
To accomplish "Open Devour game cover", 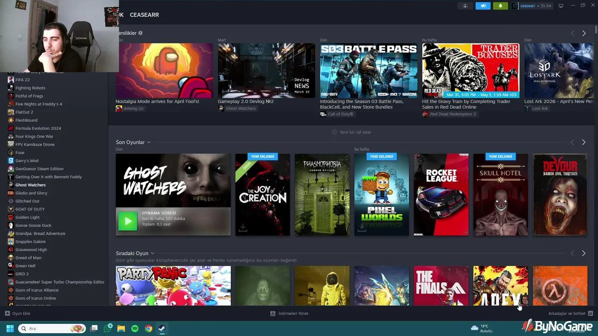I will pos(560,195).
